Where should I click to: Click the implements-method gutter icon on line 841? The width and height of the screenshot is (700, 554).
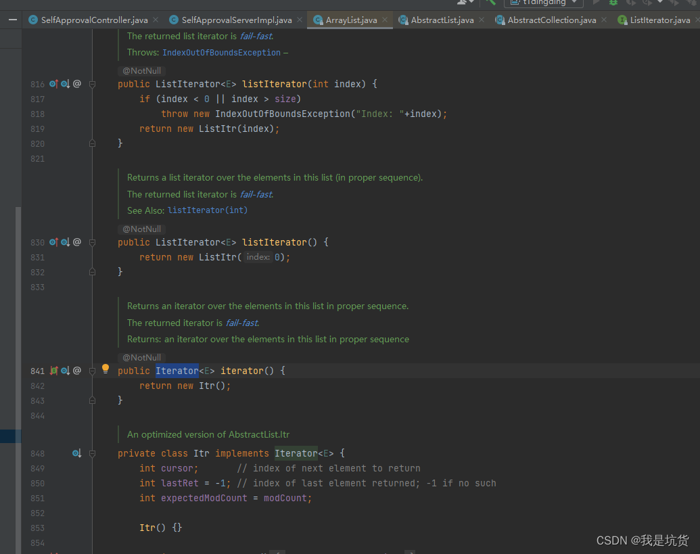pos(53,371)
